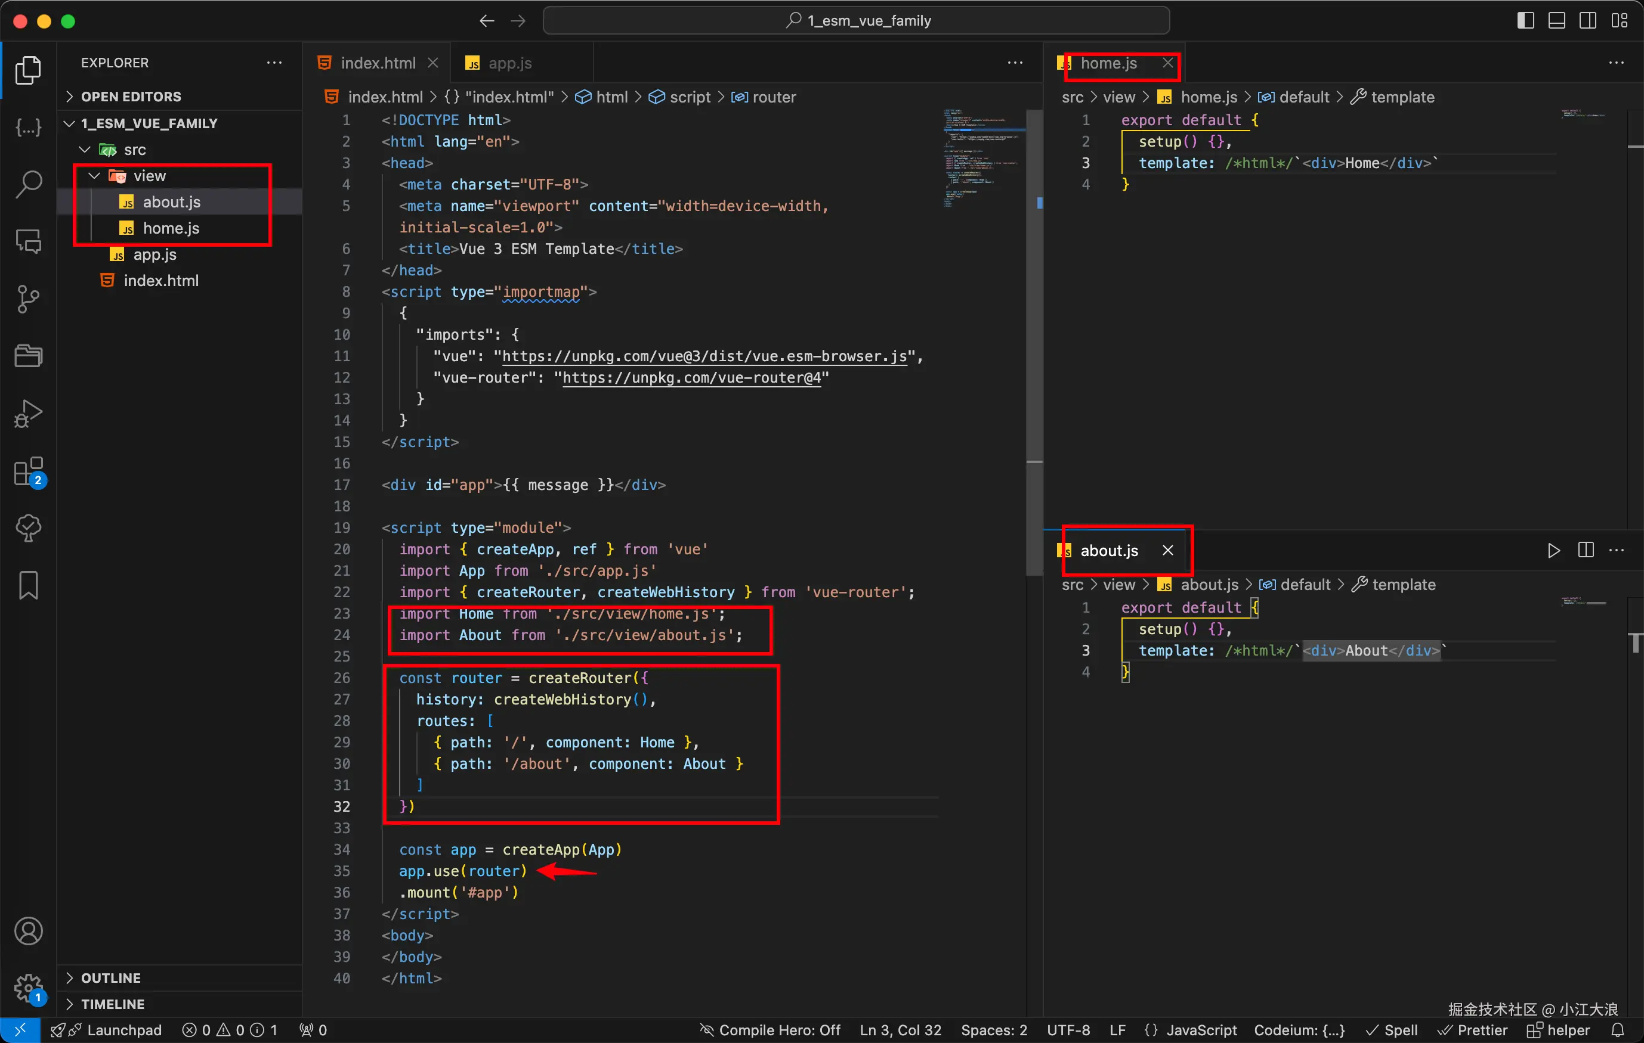Open the Extensions view icon

tap(28, 471)
